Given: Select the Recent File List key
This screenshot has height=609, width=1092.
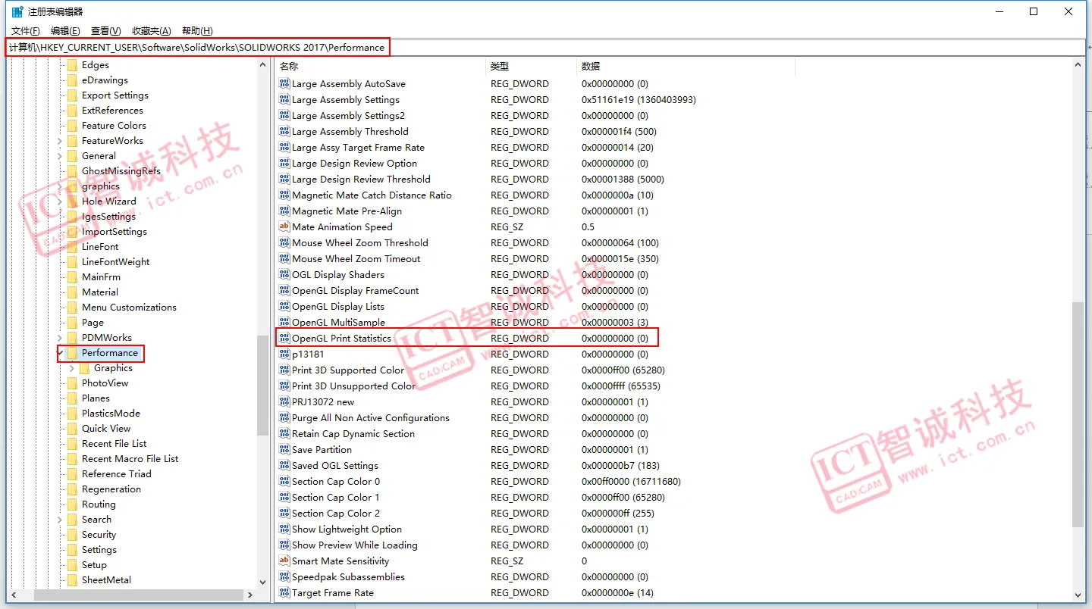Looking at the screenshot, I should [x=115, y=444].
